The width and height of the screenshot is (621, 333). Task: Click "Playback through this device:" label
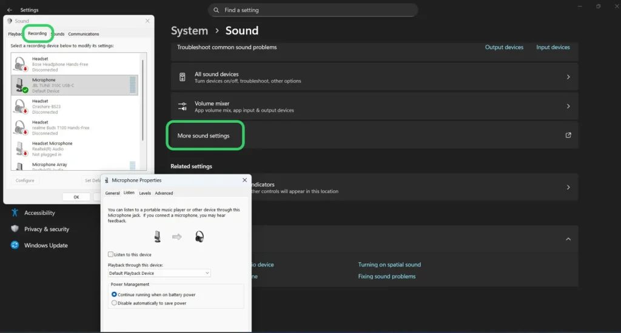point(135,265)
